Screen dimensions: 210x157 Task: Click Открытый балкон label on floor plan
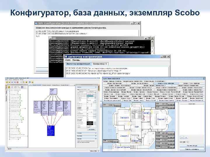click(x=122, y=147)
